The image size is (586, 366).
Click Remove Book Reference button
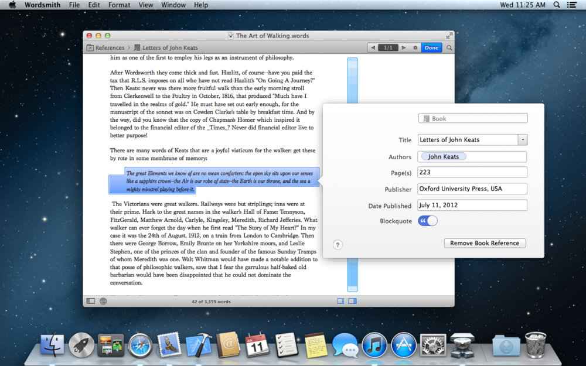click(485, 243)
